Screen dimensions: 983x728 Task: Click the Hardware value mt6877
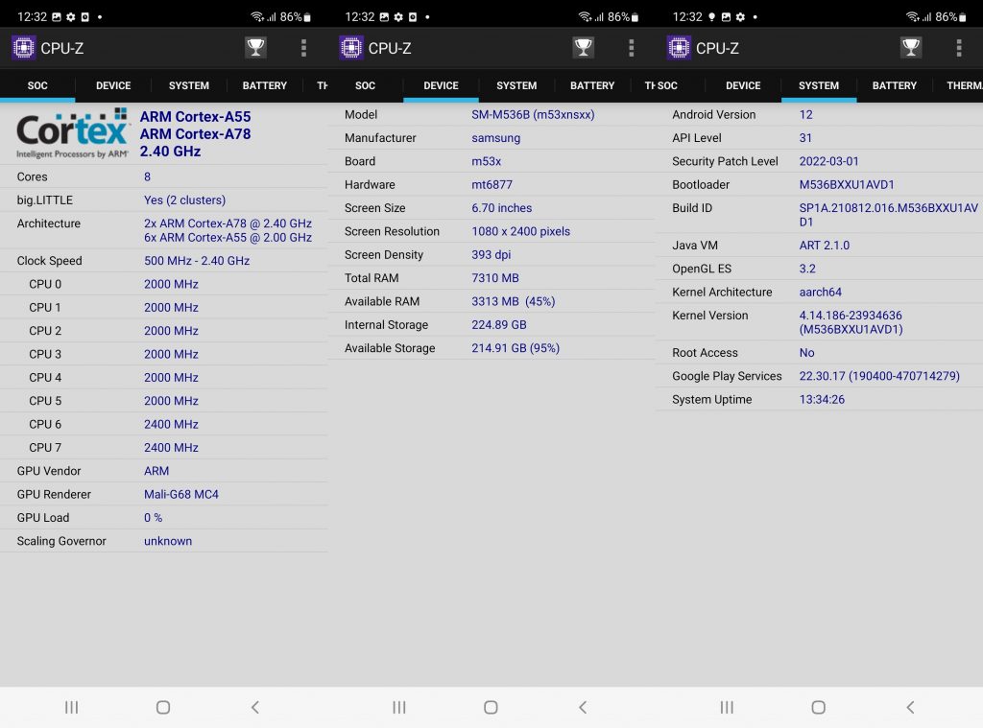click(492, 185)
